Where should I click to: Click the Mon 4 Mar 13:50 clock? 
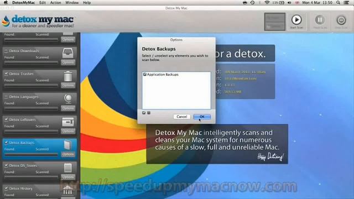(x=317, y=3)
